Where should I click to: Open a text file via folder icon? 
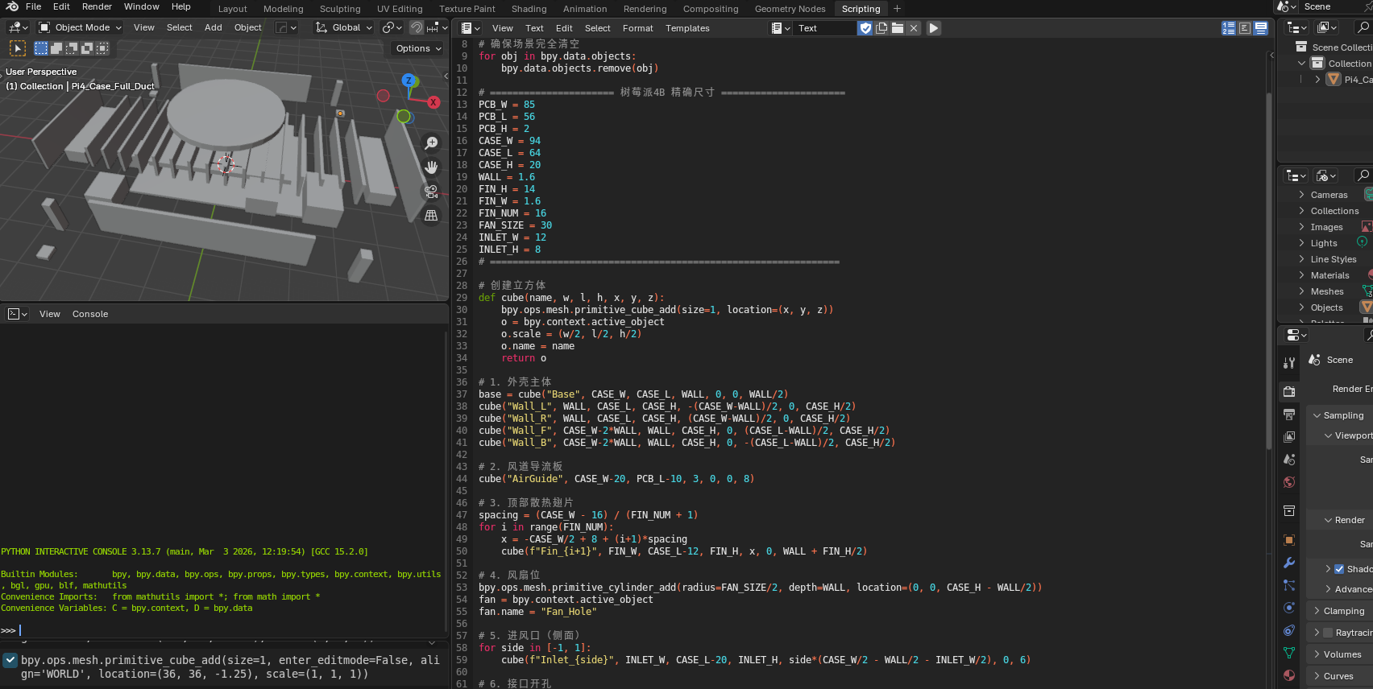pyautogui.click(x=898, y=28)
